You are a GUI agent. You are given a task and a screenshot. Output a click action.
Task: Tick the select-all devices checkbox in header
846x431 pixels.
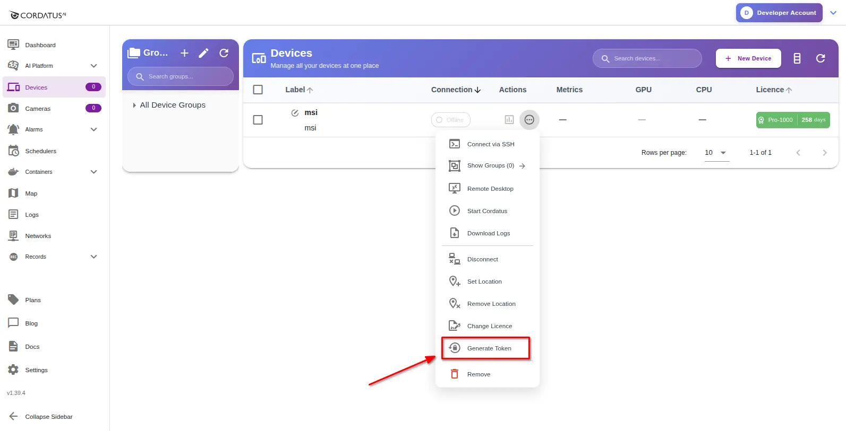point(258,90)
